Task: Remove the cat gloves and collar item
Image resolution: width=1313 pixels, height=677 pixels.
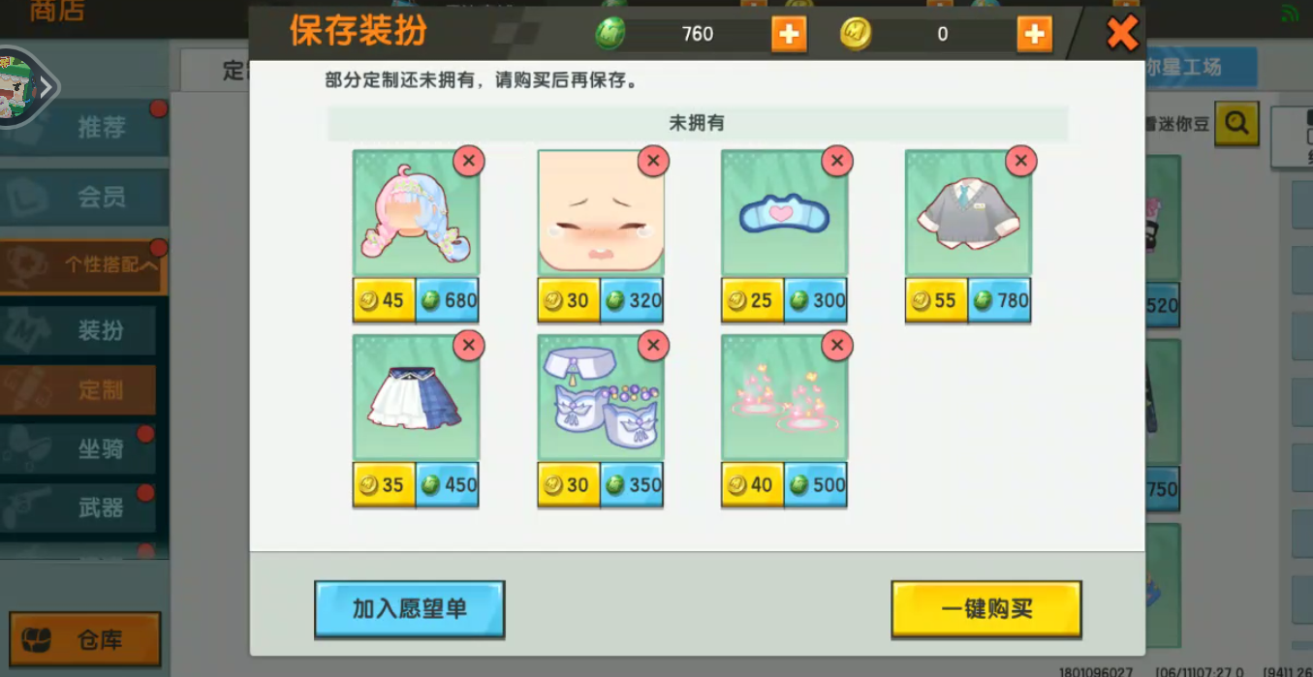Action: point(653,345)
